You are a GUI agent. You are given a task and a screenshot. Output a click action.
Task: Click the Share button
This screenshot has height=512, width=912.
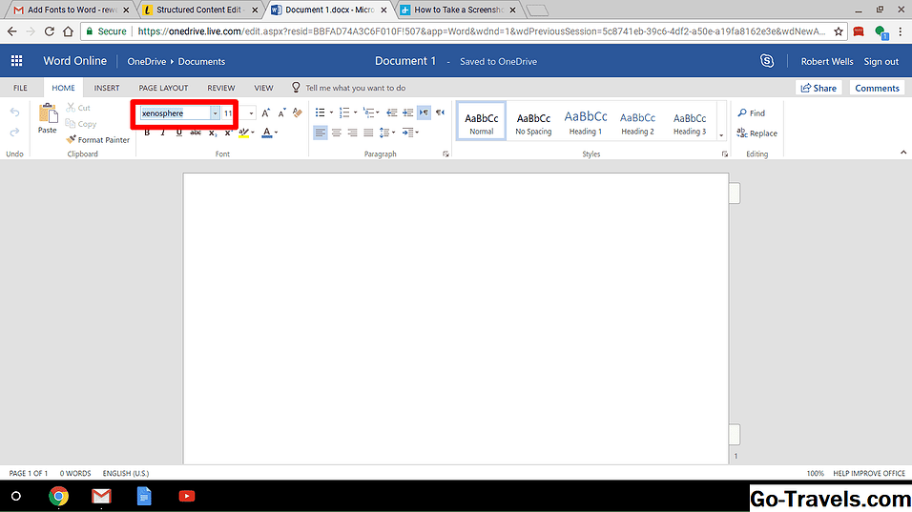click(819, 88)
